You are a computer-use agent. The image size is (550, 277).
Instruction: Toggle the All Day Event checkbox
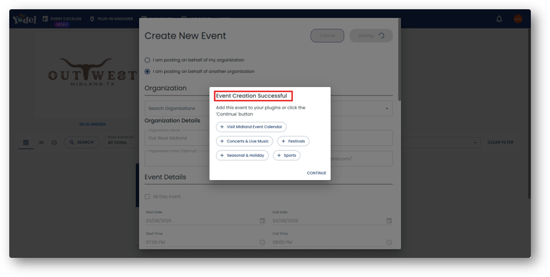(147, 197)
